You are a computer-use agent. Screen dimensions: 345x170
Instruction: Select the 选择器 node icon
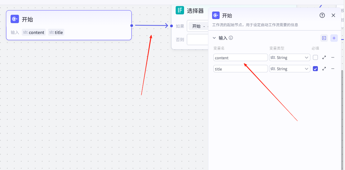tap(180, 11)
